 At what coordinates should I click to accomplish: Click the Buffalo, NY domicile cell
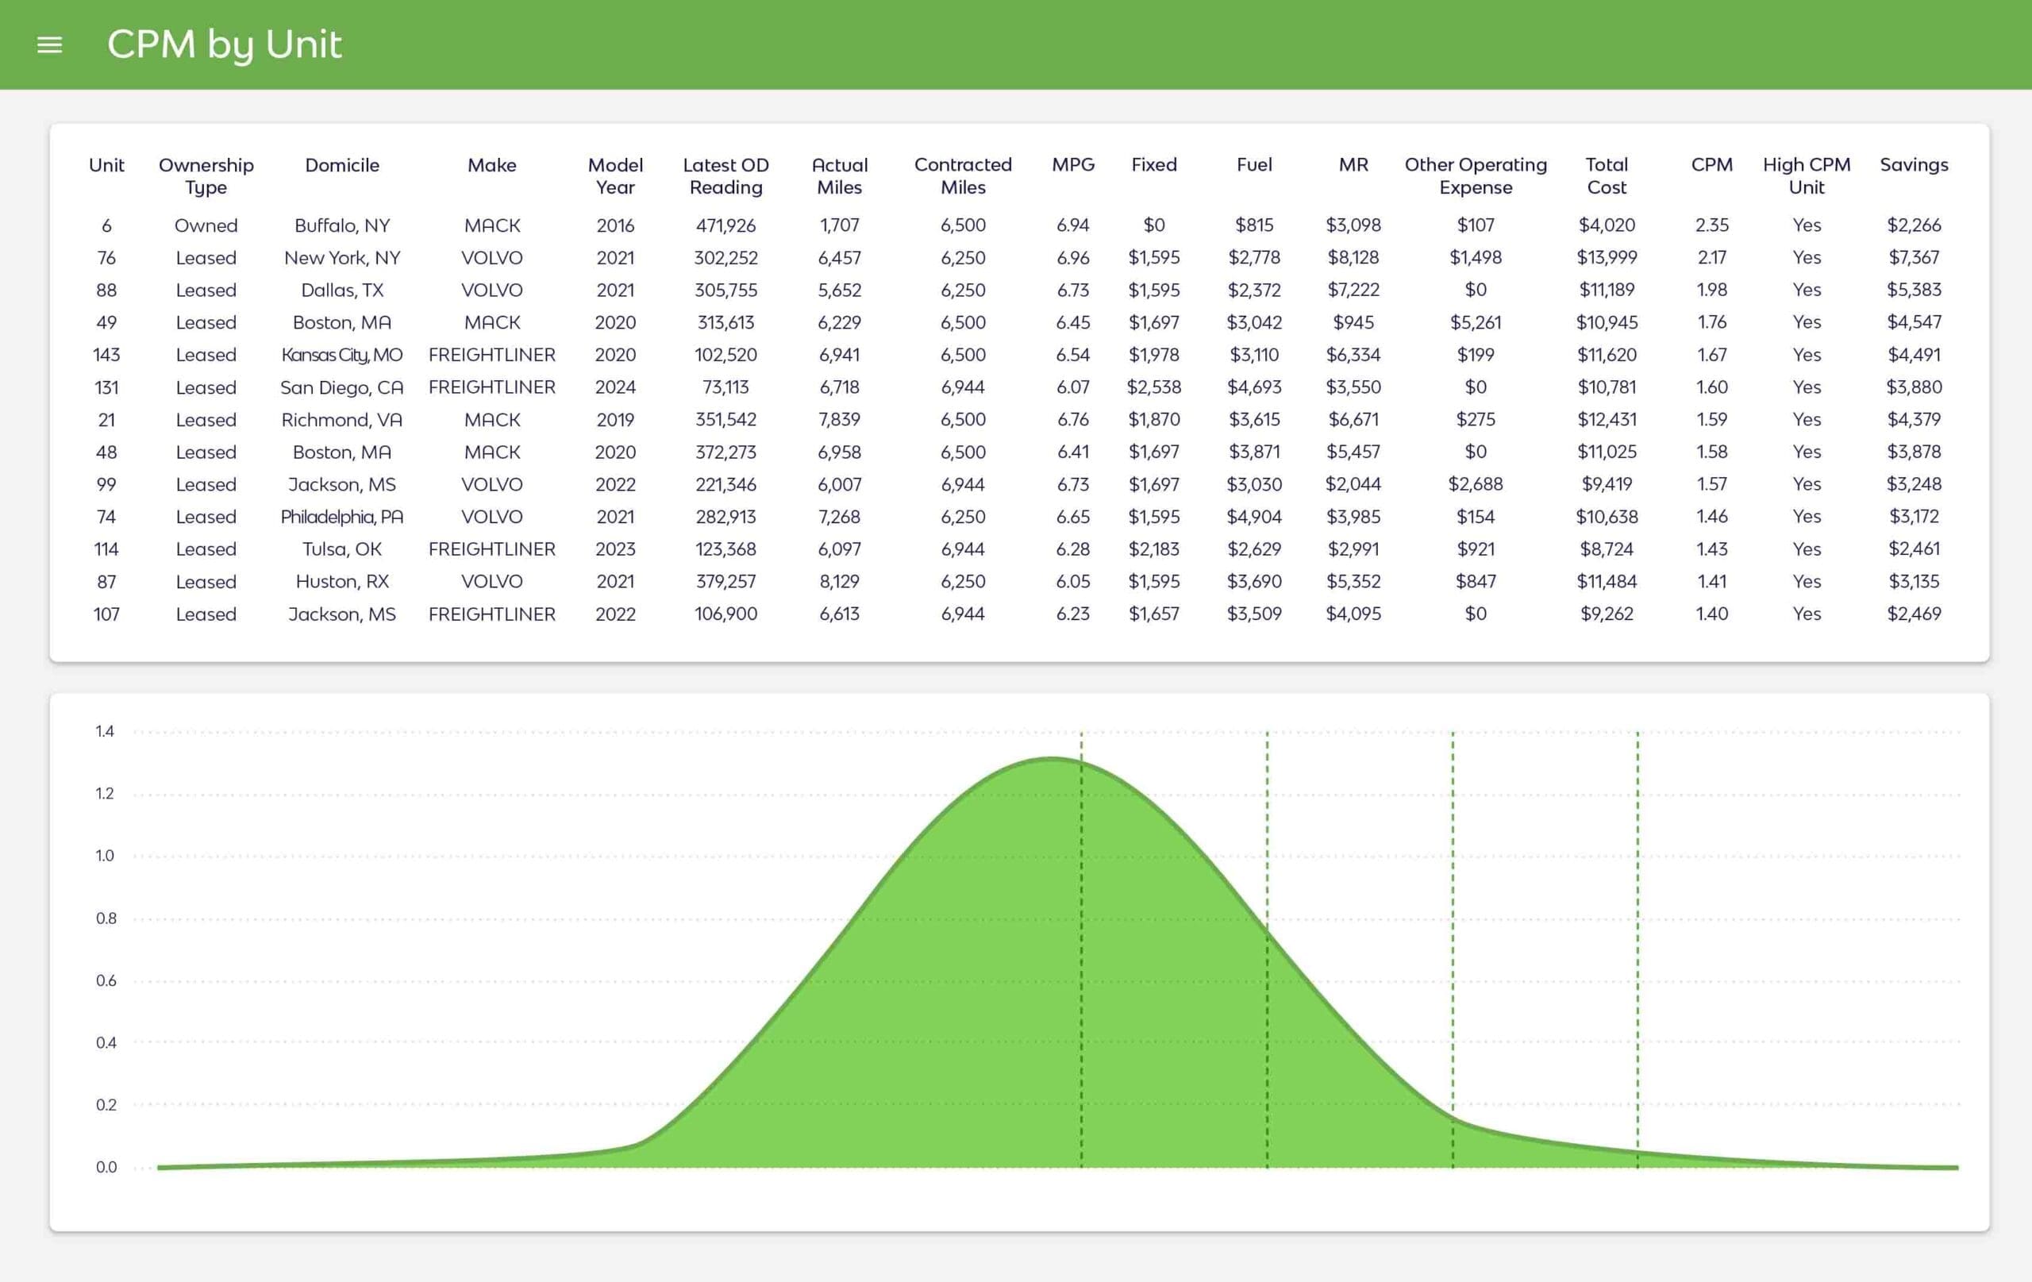coord(342,225)
